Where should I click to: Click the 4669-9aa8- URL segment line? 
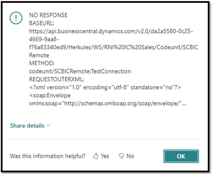(x=44, y=39)
